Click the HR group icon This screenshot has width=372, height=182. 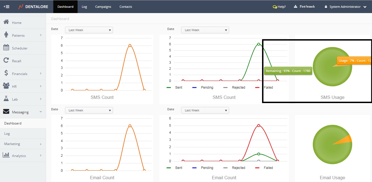click(6, 86)
